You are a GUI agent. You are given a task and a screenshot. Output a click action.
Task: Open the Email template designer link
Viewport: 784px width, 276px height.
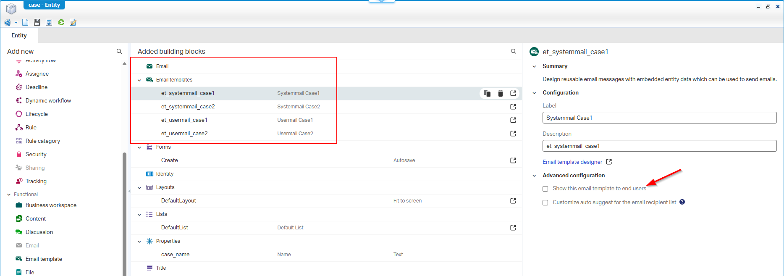572,162
